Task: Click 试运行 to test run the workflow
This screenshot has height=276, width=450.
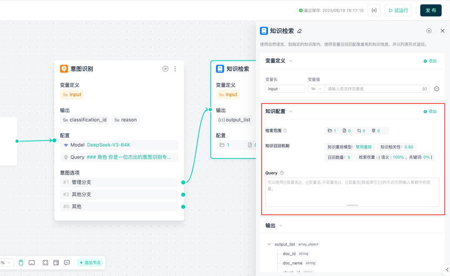Action: click(x=398, y=10)
